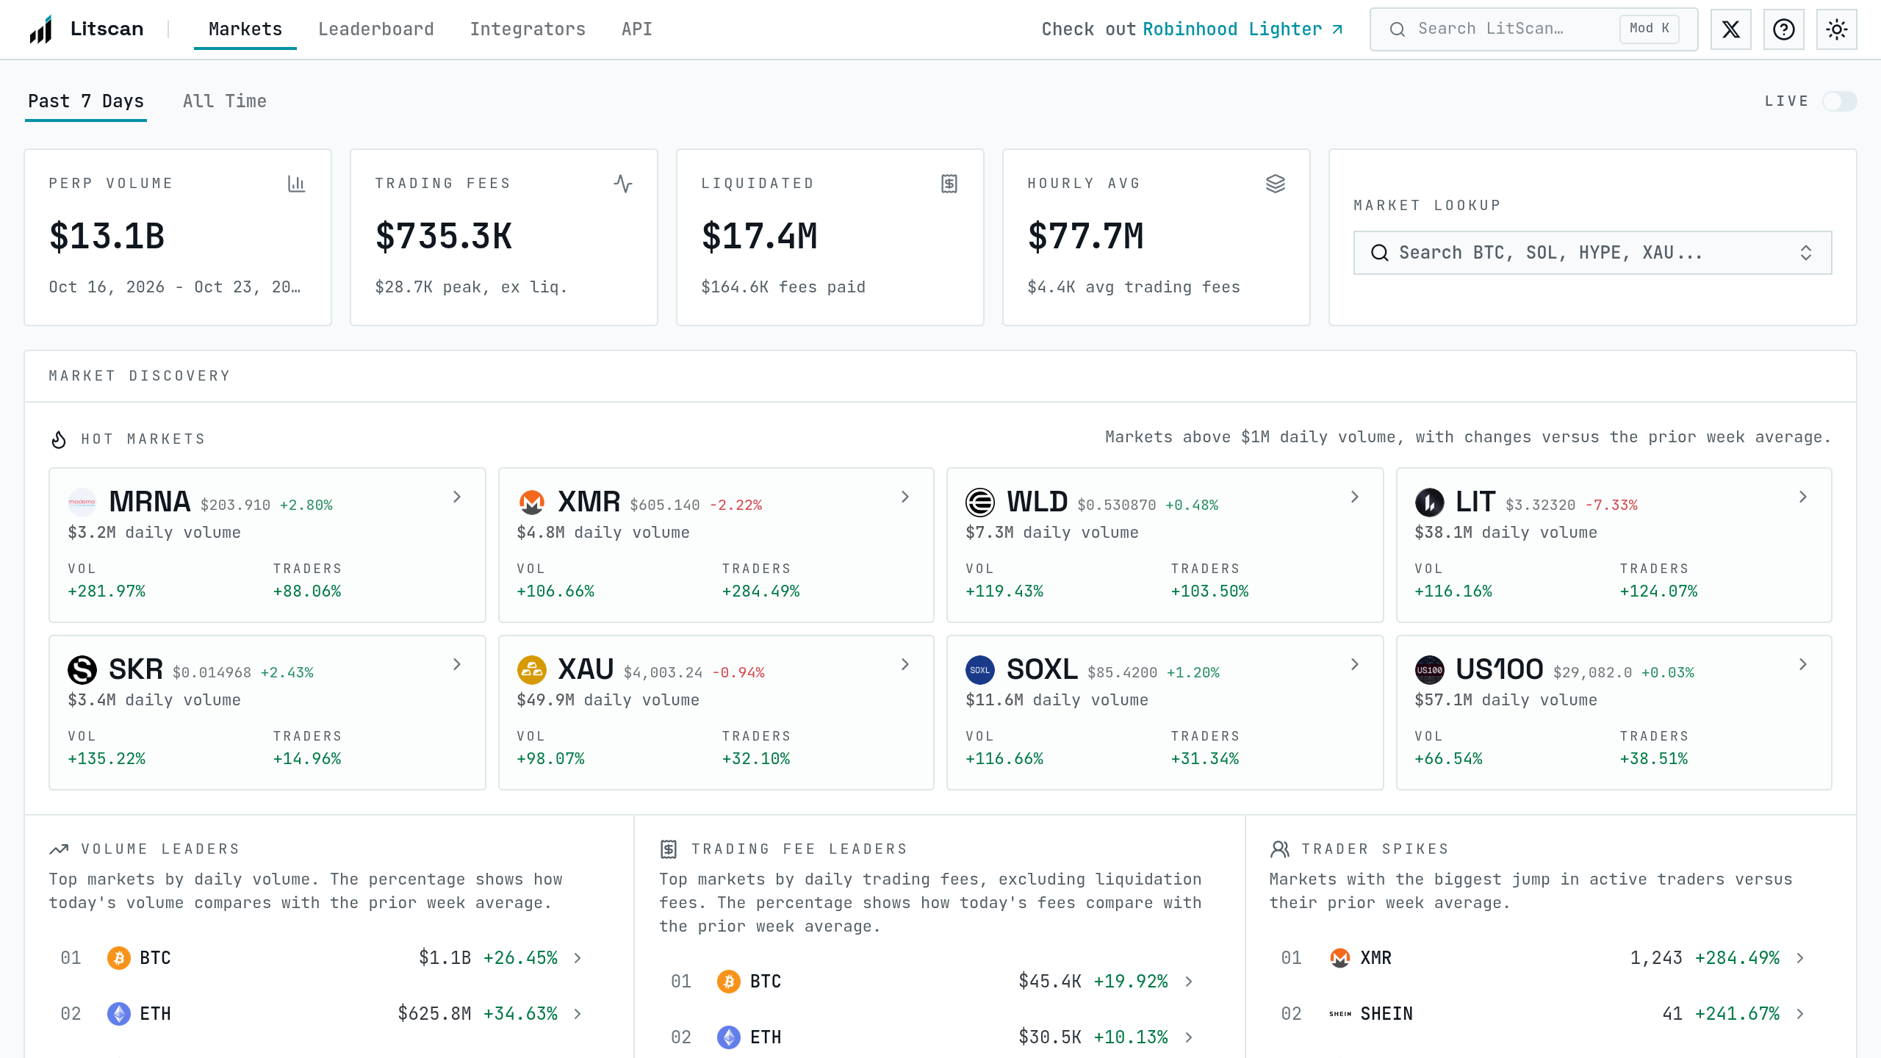Toggle the light/dark theme sun icon
Image resolution: width=1881 pixels, height=1058 pixels.
coord(1836,29)
